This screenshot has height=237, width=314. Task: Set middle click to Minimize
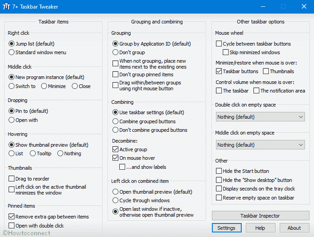[x=44, y=86]
